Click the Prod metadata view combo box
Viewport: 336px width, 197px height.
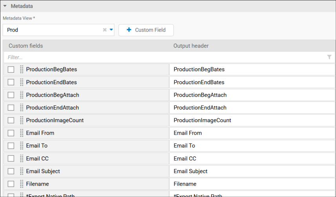[x=58, y=30]
